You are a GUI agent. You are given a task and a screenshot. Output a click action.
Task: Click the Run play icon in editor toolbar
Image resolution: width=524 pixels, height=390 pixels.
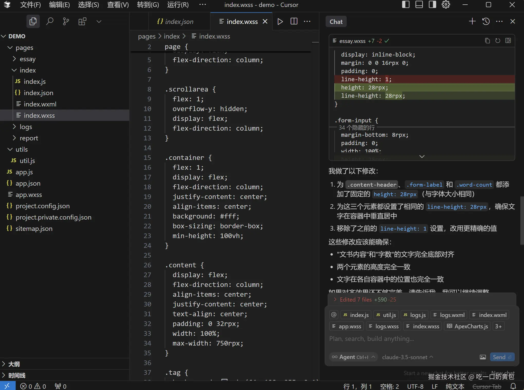point(280,21)
